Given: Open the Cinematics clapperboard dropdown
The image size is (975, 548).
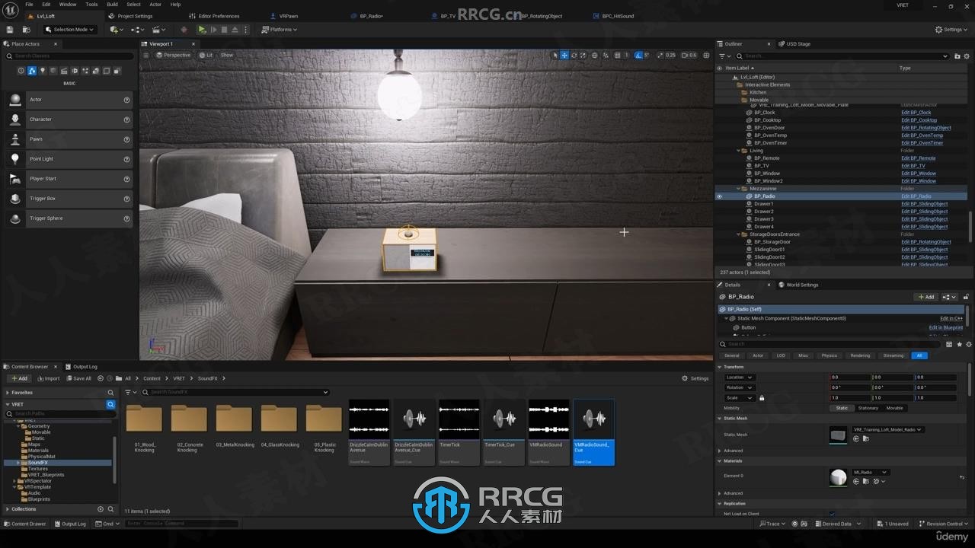Looking at the screenshot, I should (158, 30).
